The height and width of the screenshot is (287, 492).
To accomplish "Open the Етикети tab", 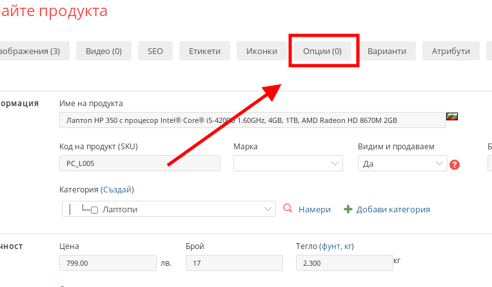I will pyautogui.click(x=204, y=51).
